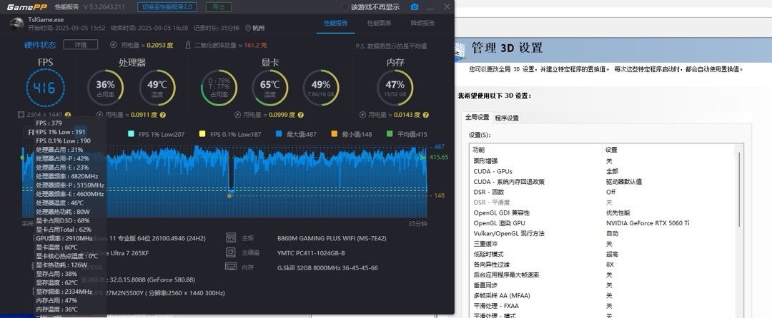This screenshot has height=318, width=772.
Task: Click the motherboard icon in hardware info
Action: coord(231,237)
